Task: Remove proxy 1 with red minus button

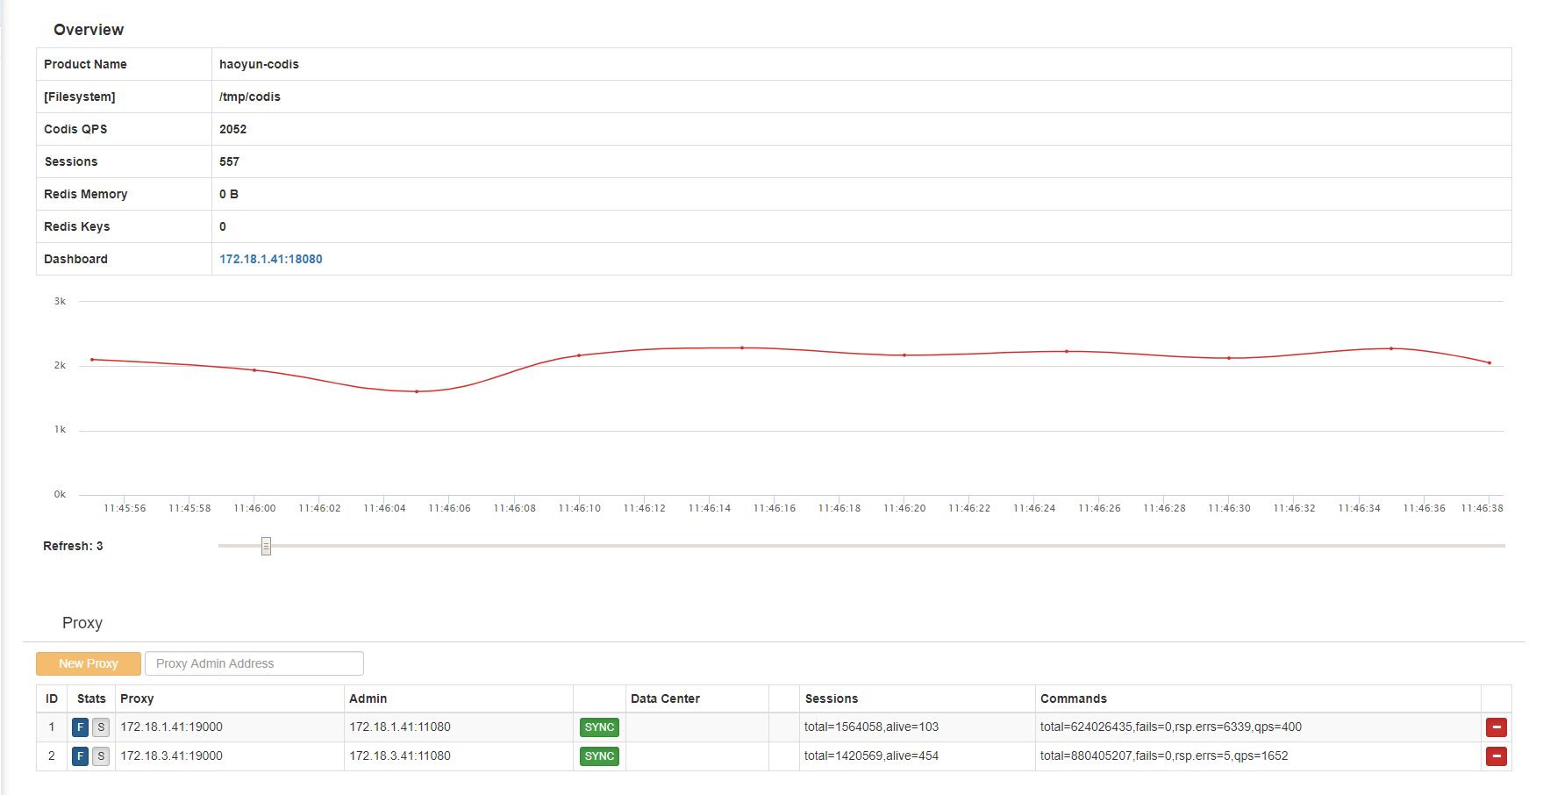Action: (1497, 727)
